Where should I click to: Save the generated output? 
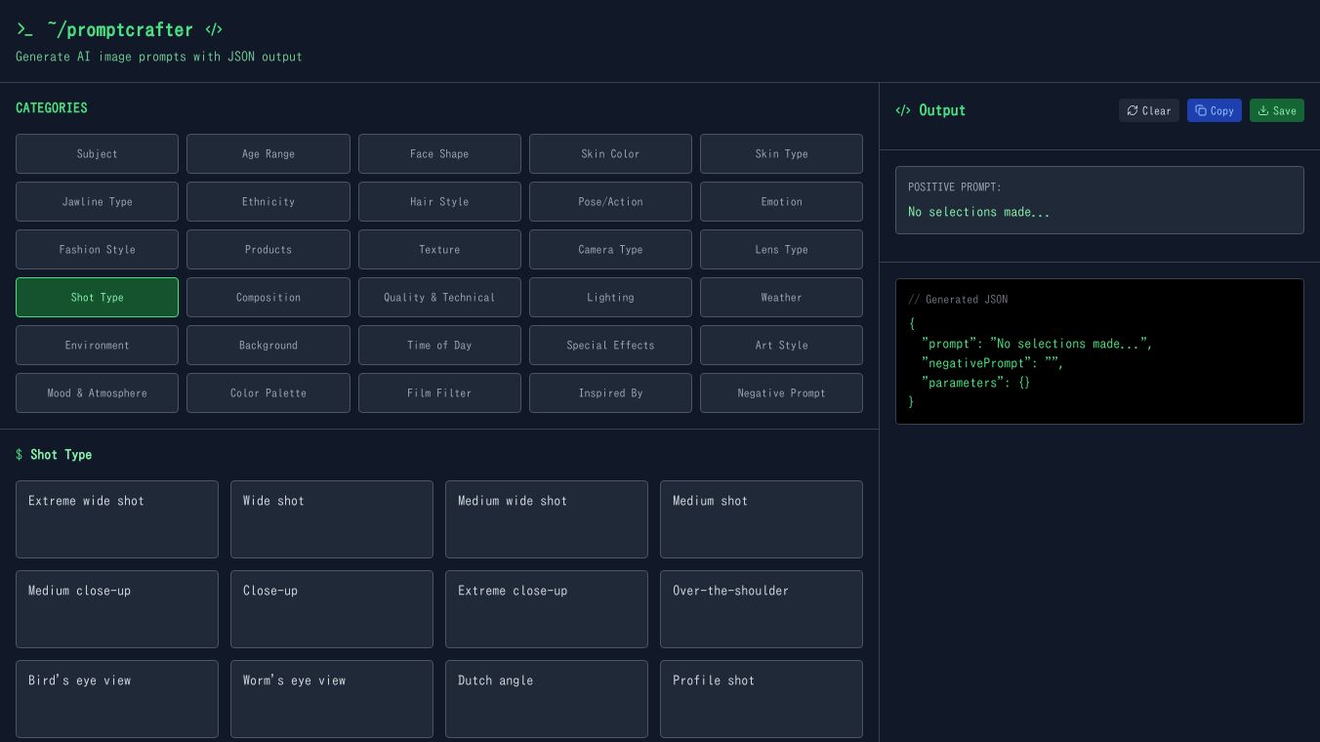[x=1277, y=110]
